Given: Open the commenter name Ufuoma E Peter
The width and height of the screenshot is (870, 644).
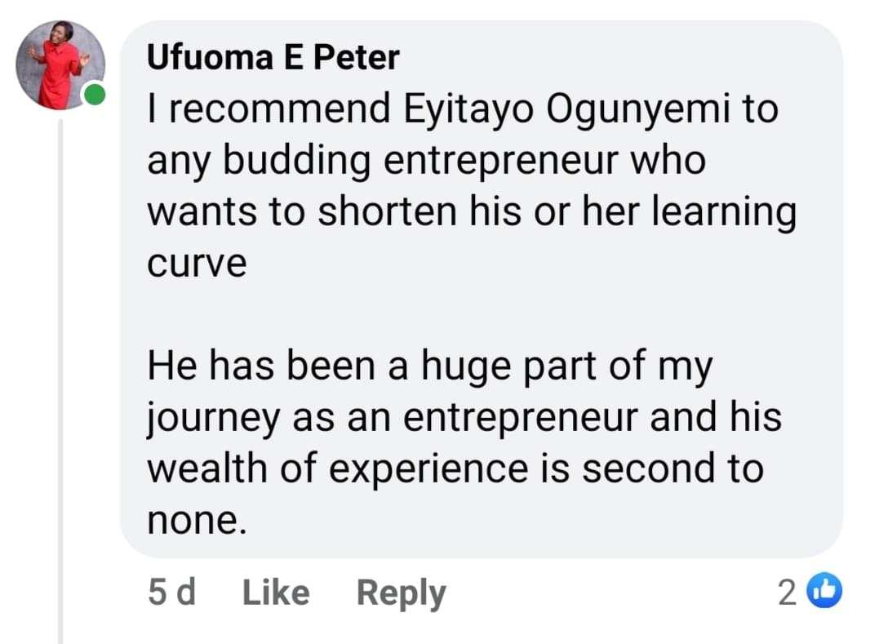Looking at the screenshot, I should pyautogui.click(x=273, y=58).
